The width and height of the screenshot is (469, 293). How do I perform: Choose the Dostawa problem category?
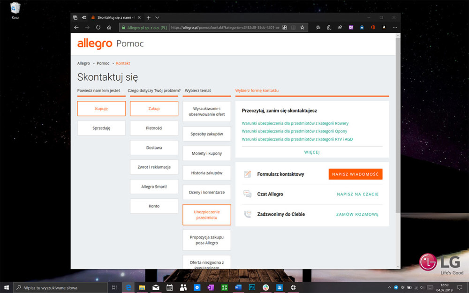pos(154,148)
